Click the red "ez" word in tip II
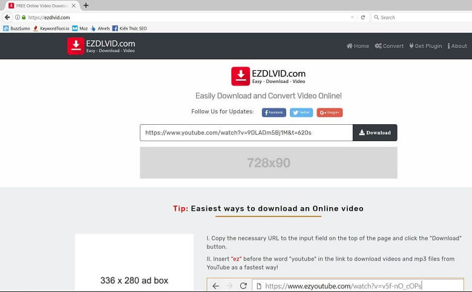Viewport: 472px width, 292px height. click(236, 259)
